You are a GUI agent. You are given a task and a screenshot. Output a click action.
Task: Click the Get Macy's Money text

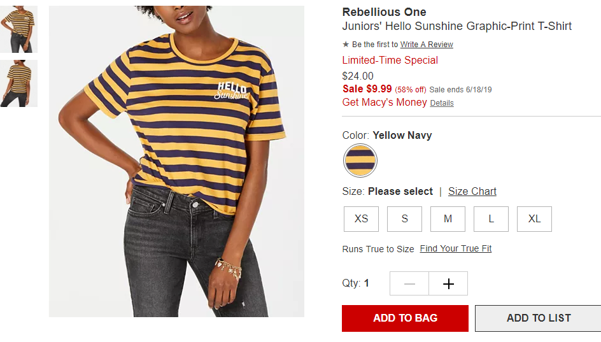coord(385,103)
